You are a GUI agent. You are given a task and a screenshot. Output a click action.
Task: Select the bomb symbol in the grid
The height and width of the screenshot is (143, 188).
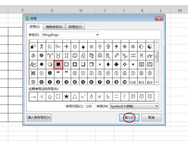coord(33,47)
